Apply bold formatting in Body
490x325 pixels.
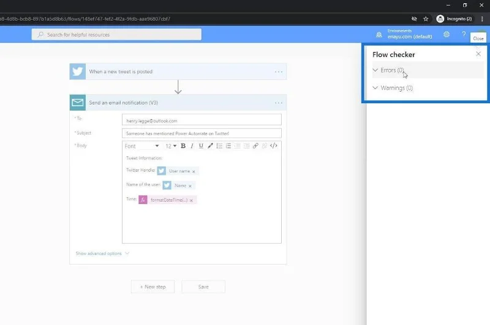183,146
